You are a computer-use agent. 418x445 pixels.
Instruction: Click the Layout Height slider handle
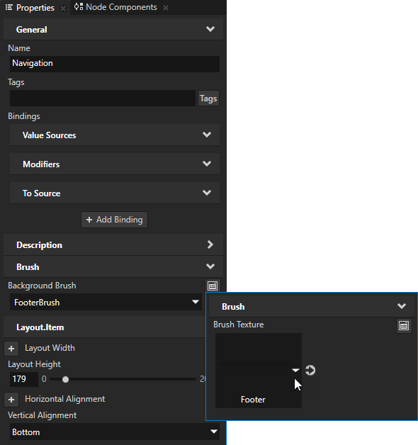pos(66,379)
